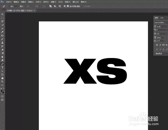This screenshot has height=130, width=168.
Task: Open the font family Swis721 dropdown
Action: click(x=161, y=23)
